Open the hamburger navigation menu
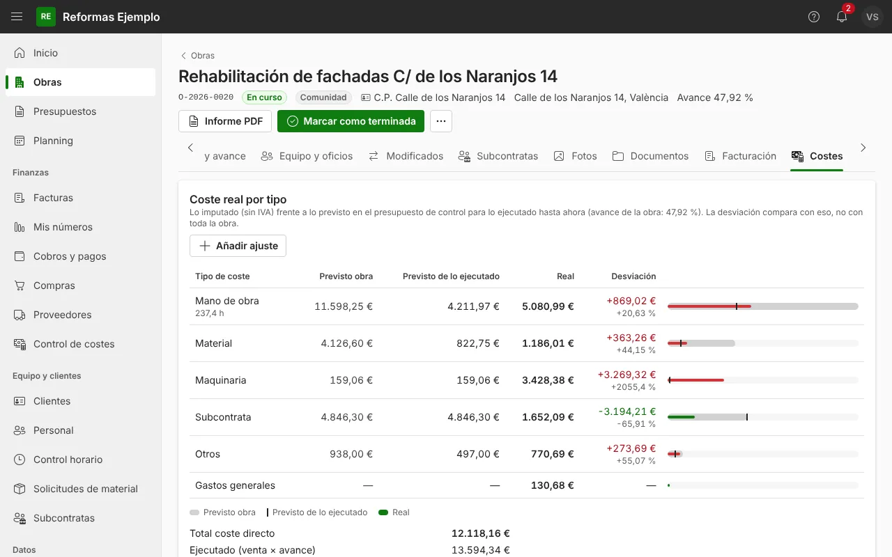 [17, 17]
